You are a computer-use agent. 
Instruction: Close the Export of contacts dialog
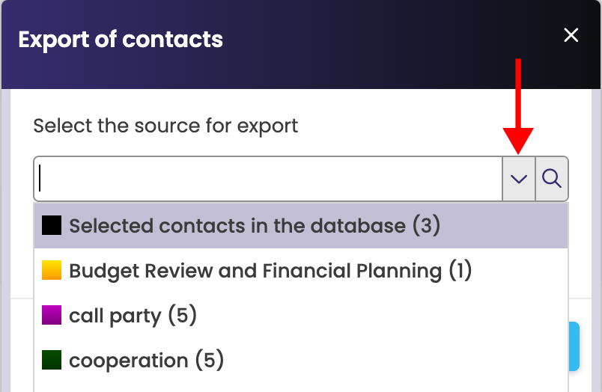click(x=571, y=35)
